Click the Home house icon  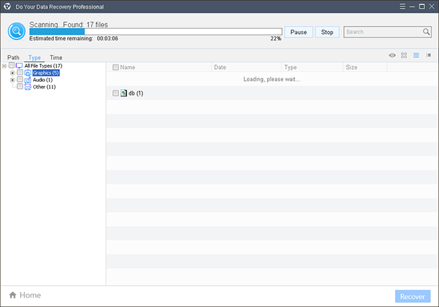pyautogui.click(x=13, y=295)
